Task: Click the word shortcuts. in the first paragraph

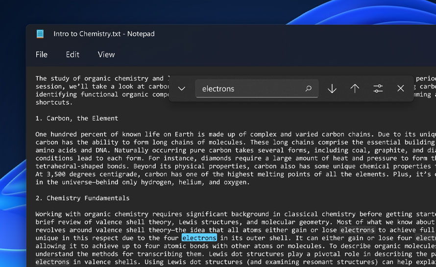Action: [x=54, y=102]
